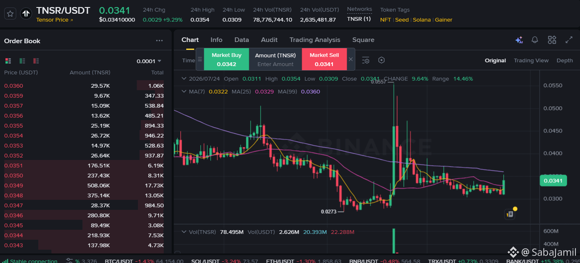The height and width of the screenshot is (263, 580).
Task: Show both buy and sell orders view
Action: (8, 61)
